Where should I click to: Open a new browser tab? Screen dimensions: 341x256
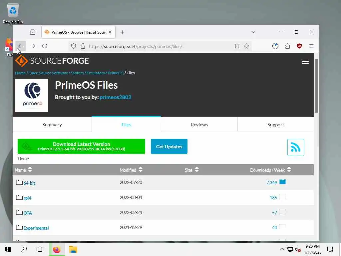[x=123, y=32]
